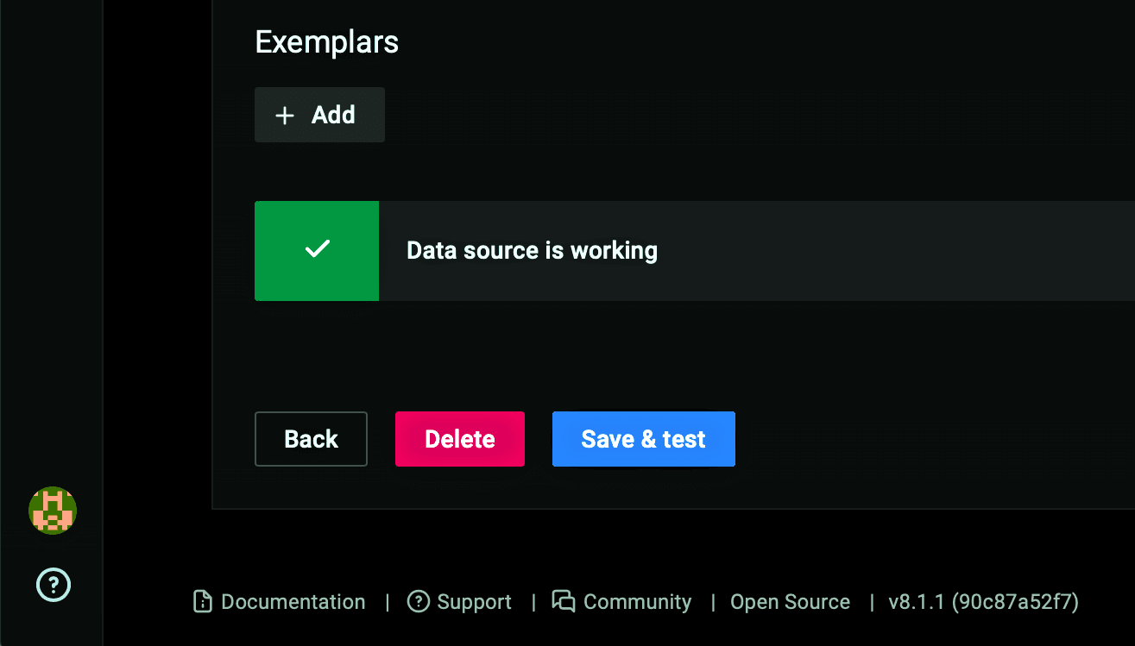Open the Documentation footer link
Image resolution: width=1135 pixels, height=646 pixels.
point(293,602)
